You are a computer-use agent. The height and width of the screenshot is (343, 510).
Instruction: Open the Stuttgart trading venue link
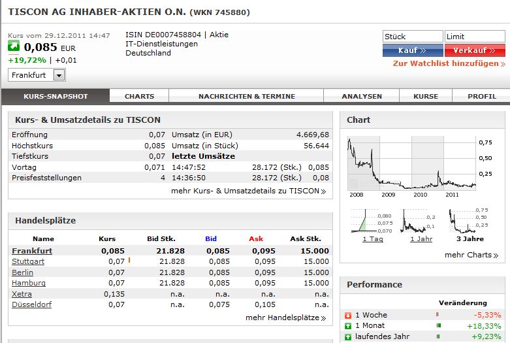pos(28,261)
